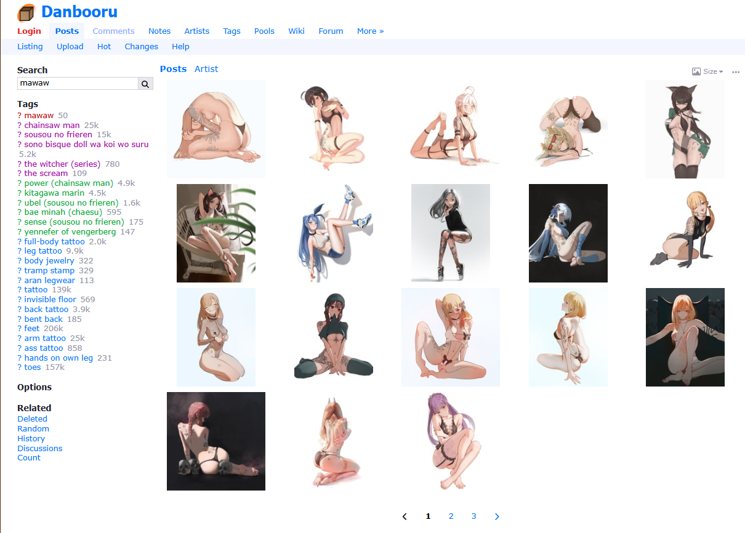
Task: Open the Forum navigation item
Action: point(331,31)
